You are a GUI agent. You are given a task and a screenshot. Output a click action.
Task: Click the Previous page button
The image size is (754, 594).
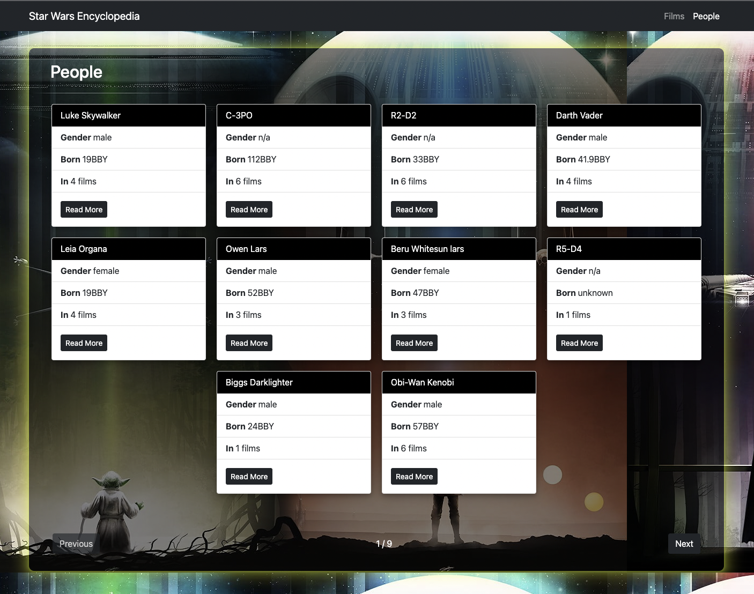pyautogui.click(x=76, y=544)
